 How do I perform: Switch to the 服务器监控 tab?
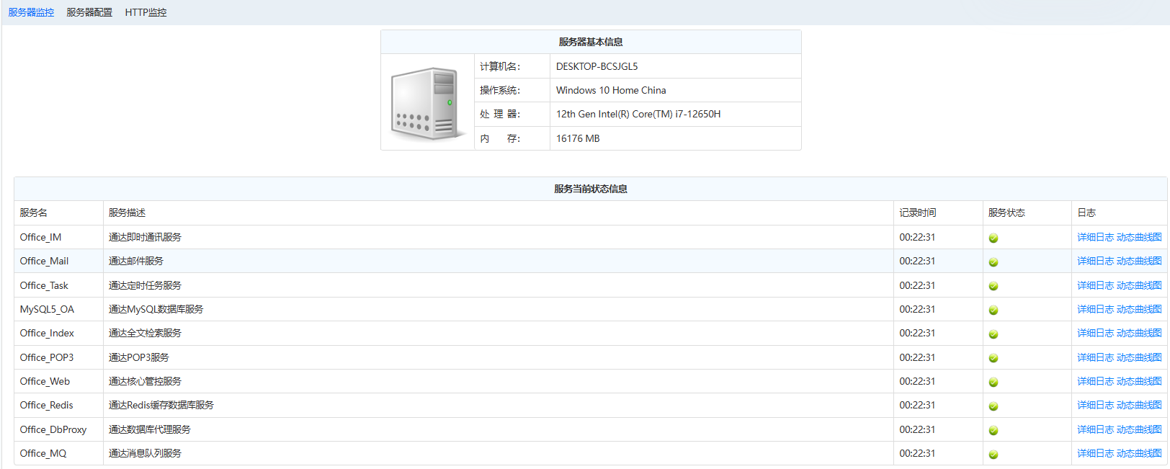pyautogui.click(x=31, y=12)
